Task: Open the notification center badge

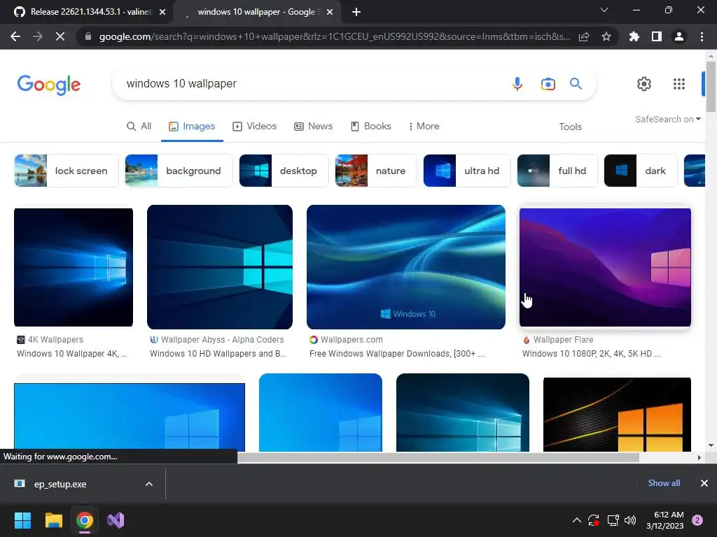Action: click(x=697, y=520)
